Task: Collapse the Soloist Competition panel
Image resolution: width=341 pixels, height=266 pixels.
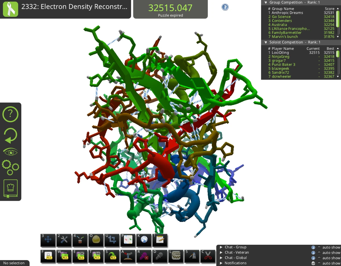Action: (x=266, y=42)
